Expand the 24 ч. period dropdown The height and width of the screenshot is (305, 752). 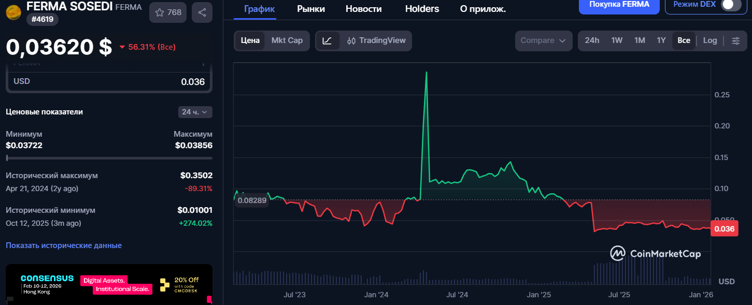click(194, 112)
